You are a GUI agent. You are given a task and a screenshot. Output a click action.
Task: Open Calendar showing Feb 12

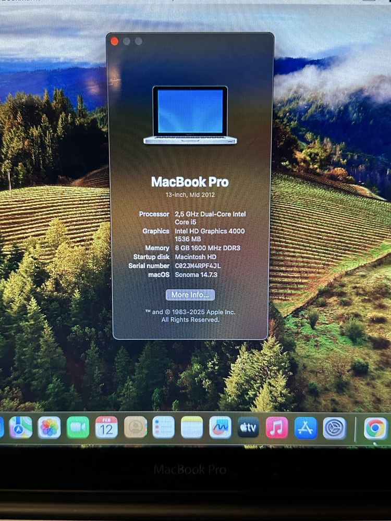point(106,427)
